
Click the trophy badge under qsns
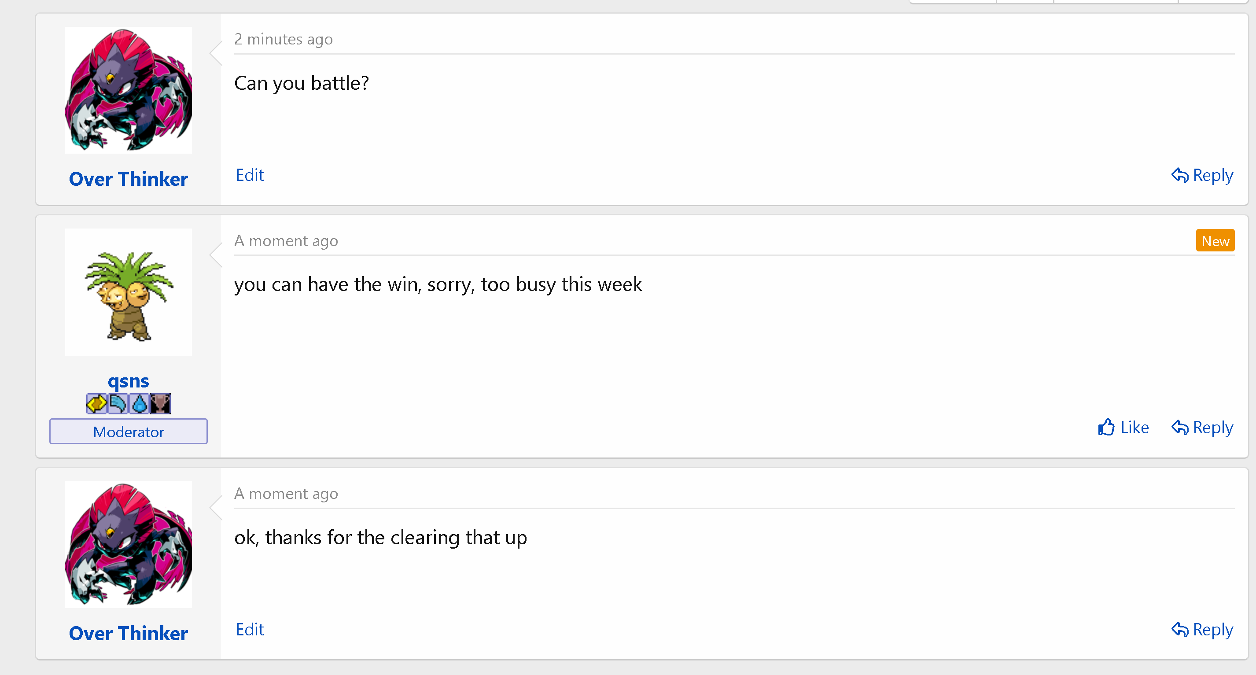pos(160,404)
